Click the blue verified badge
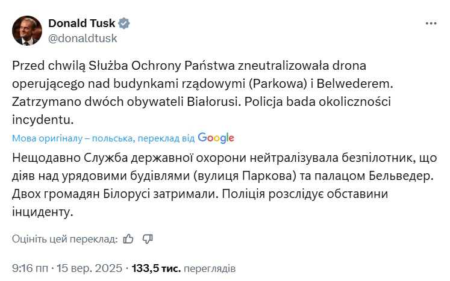 125,23
